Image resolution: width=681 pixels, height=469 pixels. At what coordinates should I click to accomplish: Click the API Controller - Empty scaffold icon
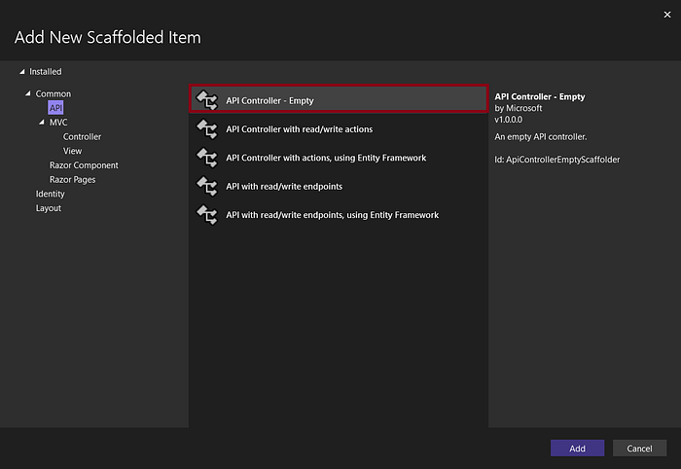[x=206, y=100]
